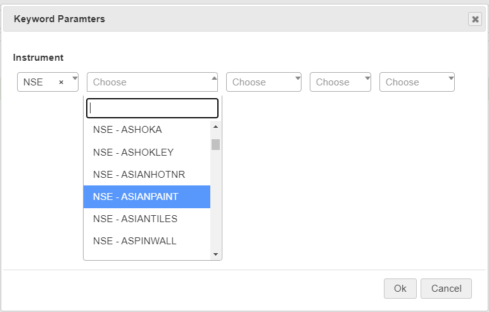489x312 pixels.
Task: Collapse the open instrument Choose dropdown
Action: [x=152, y=82]
